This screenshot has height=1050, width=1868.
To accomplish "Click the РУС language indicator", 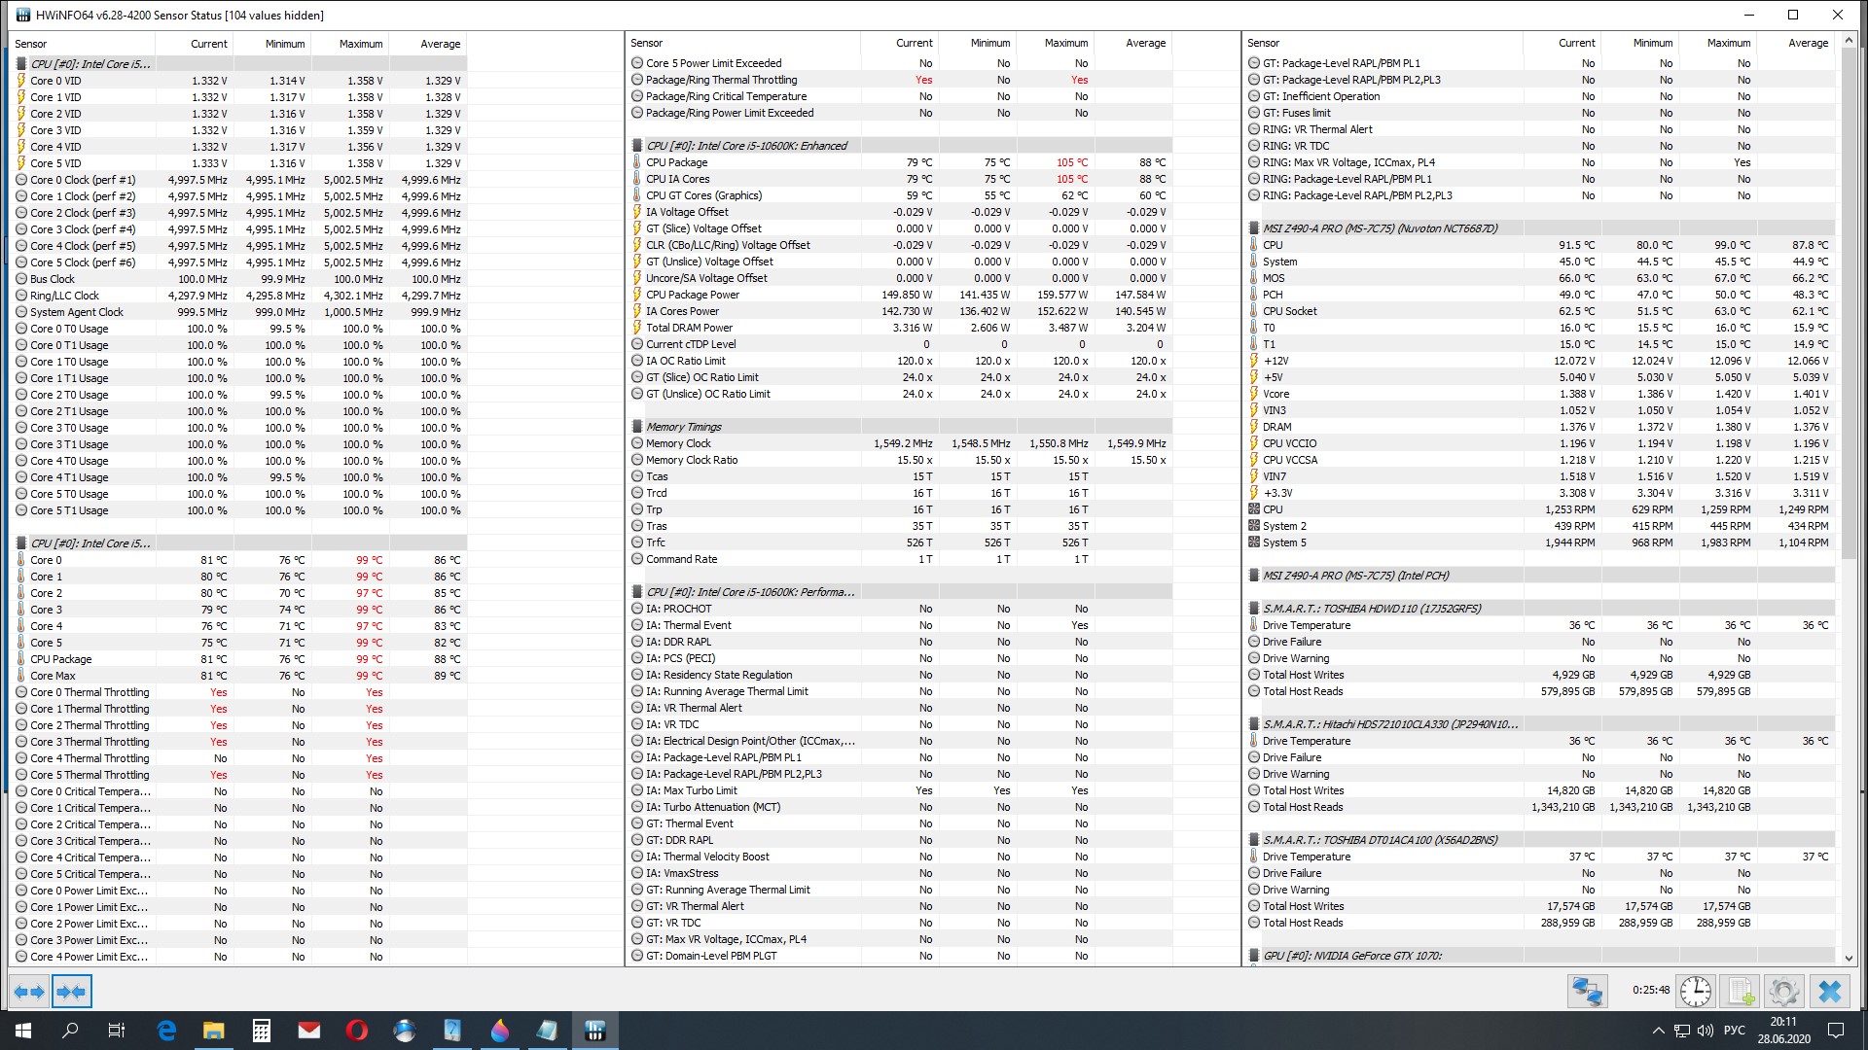I will [1734, 1031].
